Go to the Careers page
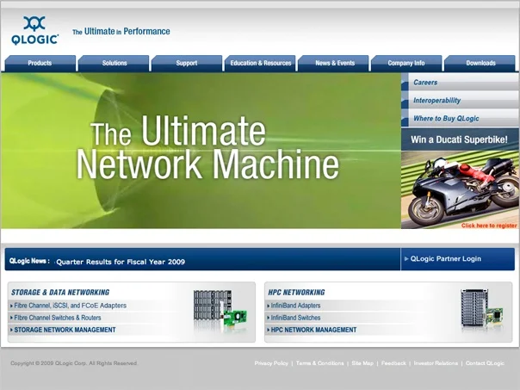 [425, 83]
